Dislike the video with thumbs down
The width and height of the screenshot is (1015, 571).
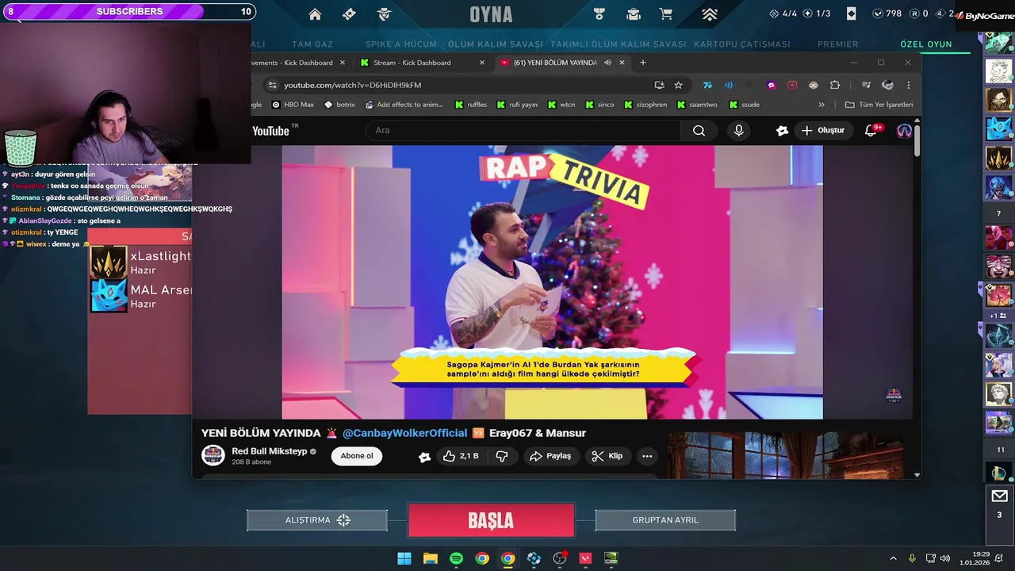click(501, 456)
